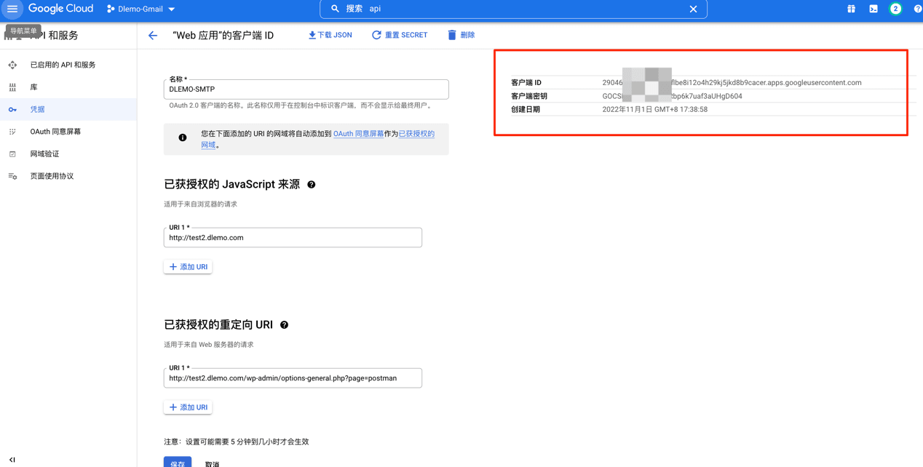Click the gift icon in top bar

(851, 9)
